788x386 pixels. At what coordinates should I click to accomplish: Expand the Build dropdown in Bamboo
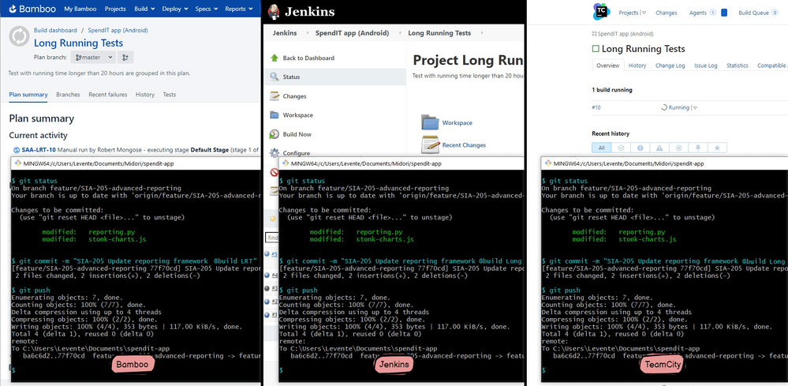(x=144, y=9)
